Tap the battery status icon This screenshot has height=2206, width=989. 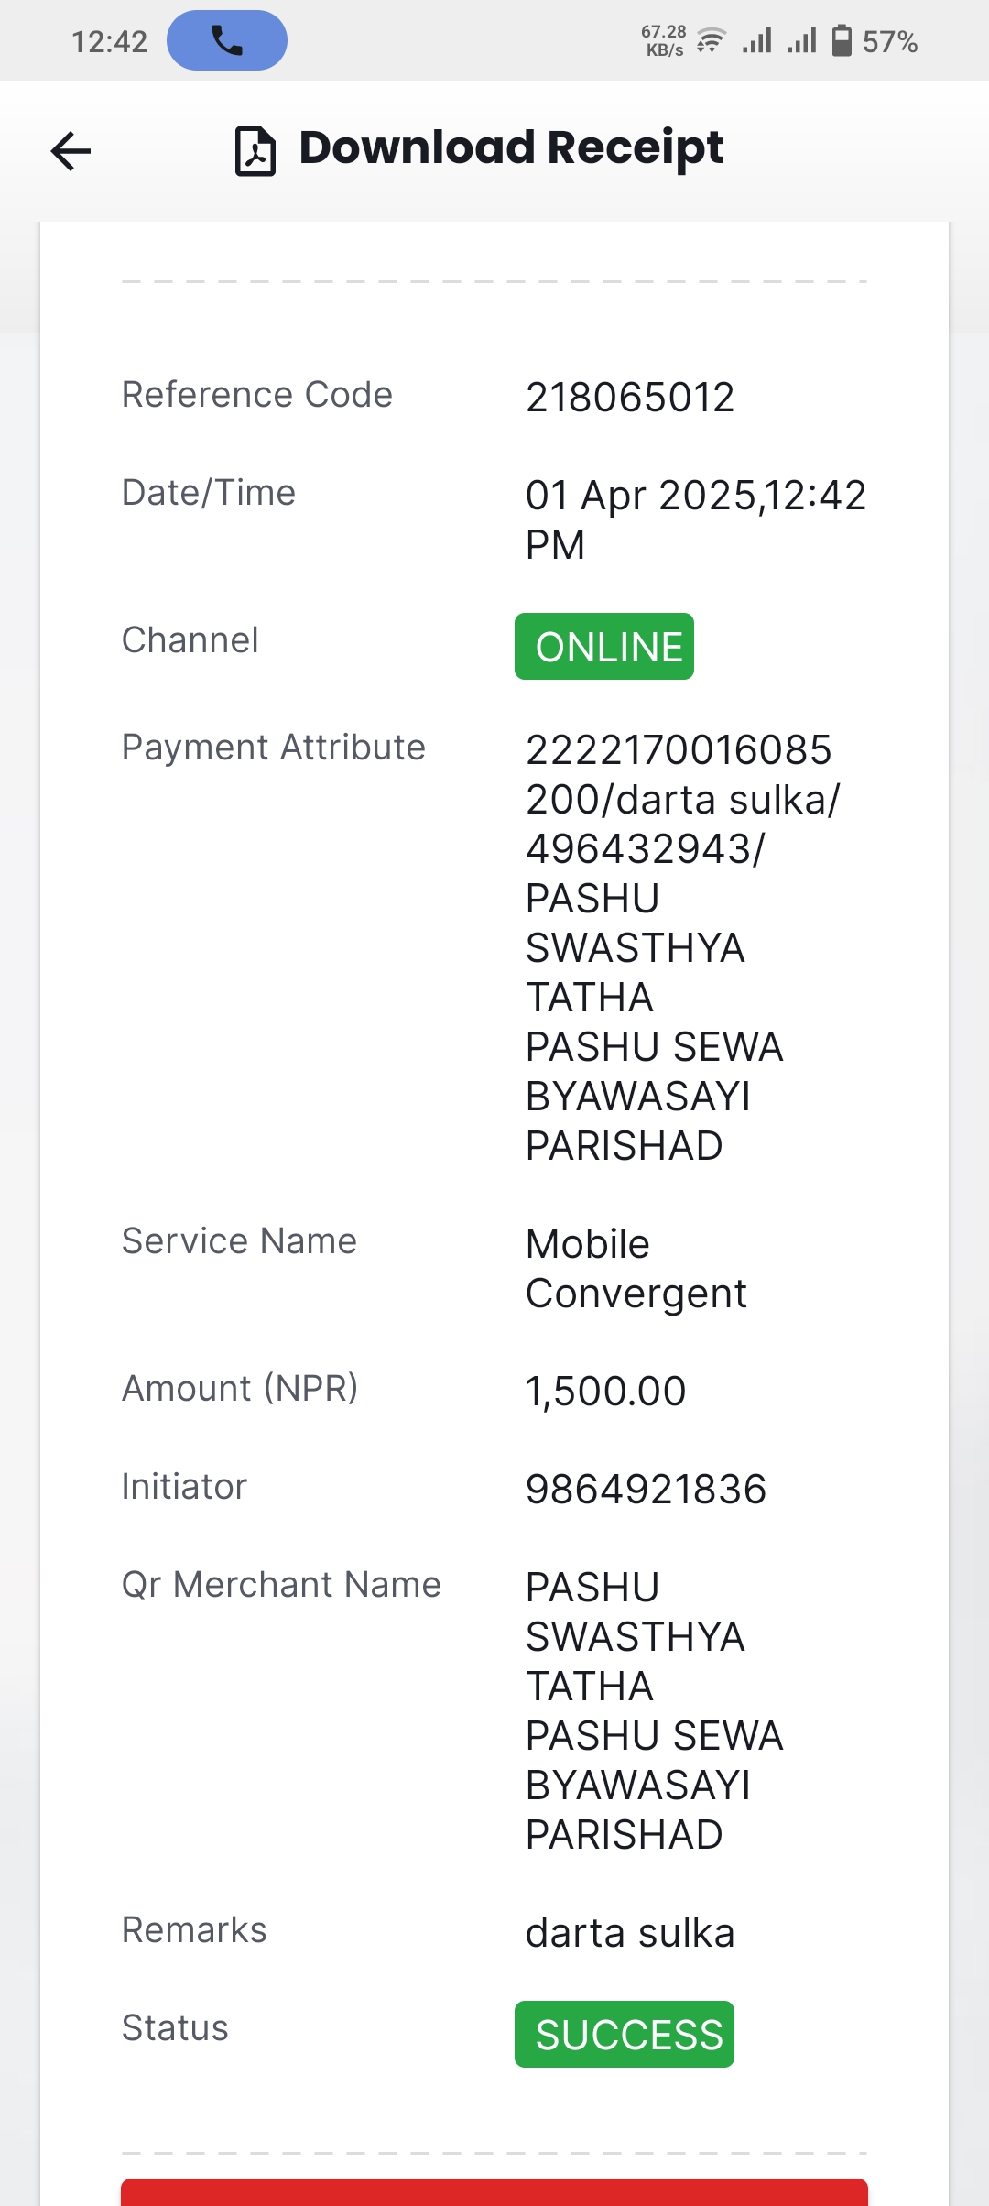coord(842,41)
